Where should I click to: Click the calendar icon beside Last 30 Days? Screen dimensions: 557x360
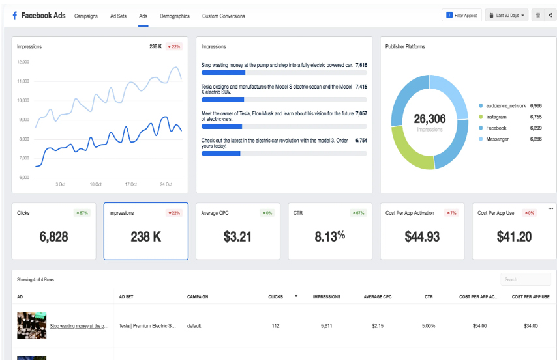tap(491, 15)
